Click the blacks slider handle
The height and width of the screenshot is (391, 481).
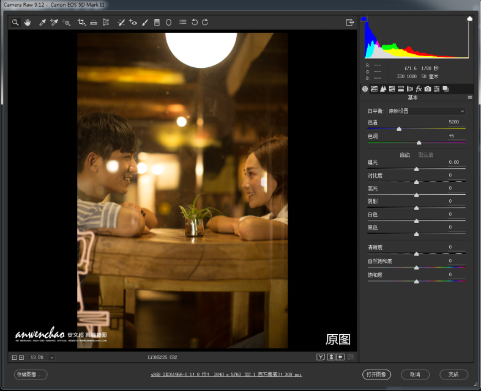click(416, 234)
